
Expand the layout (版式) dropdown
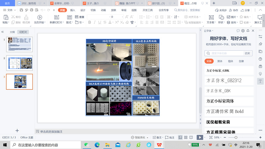(x=69, y=23)
